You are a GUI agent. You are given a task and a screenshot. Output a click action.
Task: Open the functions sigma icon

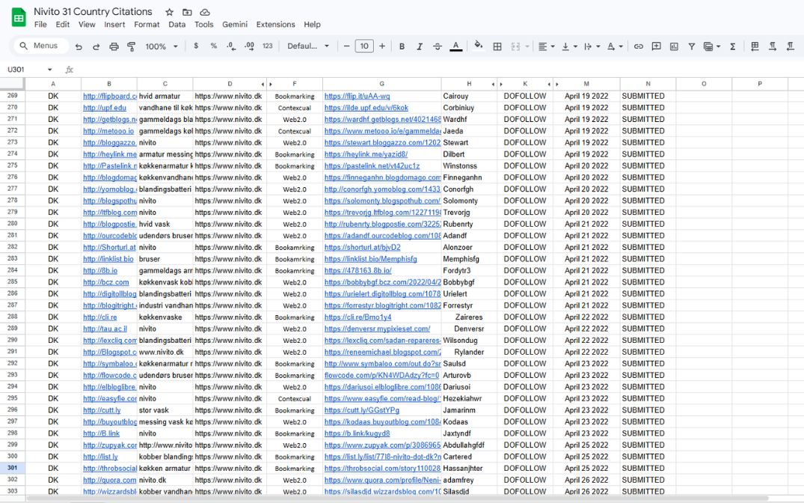click(732, 46)
